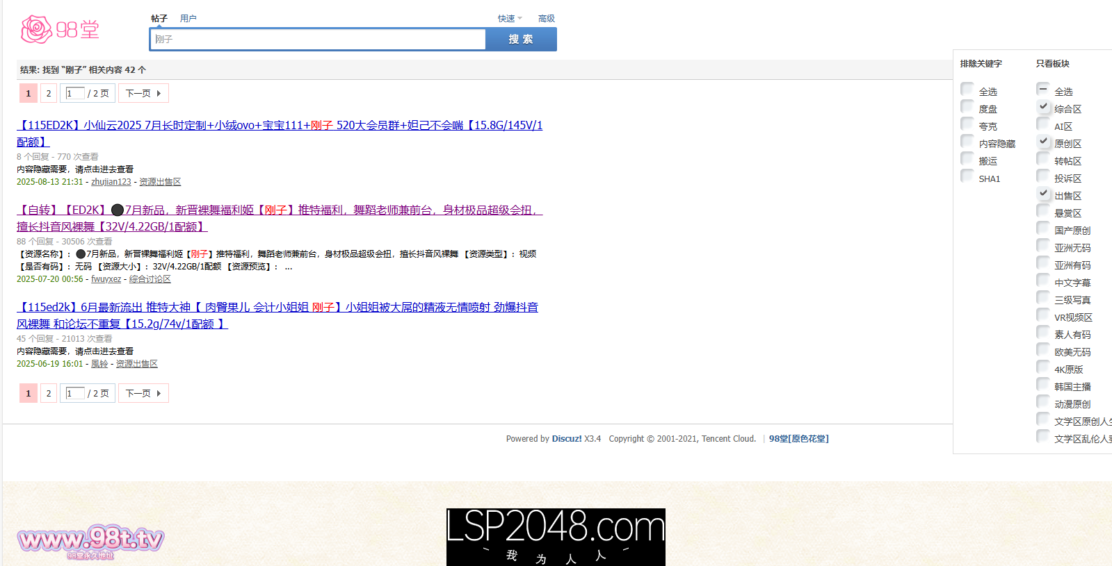This screenshot has height=566, width=1112.
Task: Open the 高级 advanced search link
Action: click(x=546, y=19)
